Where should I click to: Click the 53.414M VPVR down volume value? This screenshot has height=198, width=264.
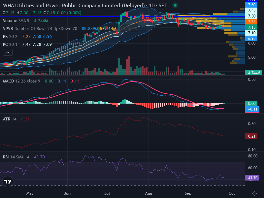(x=108, y=29)
